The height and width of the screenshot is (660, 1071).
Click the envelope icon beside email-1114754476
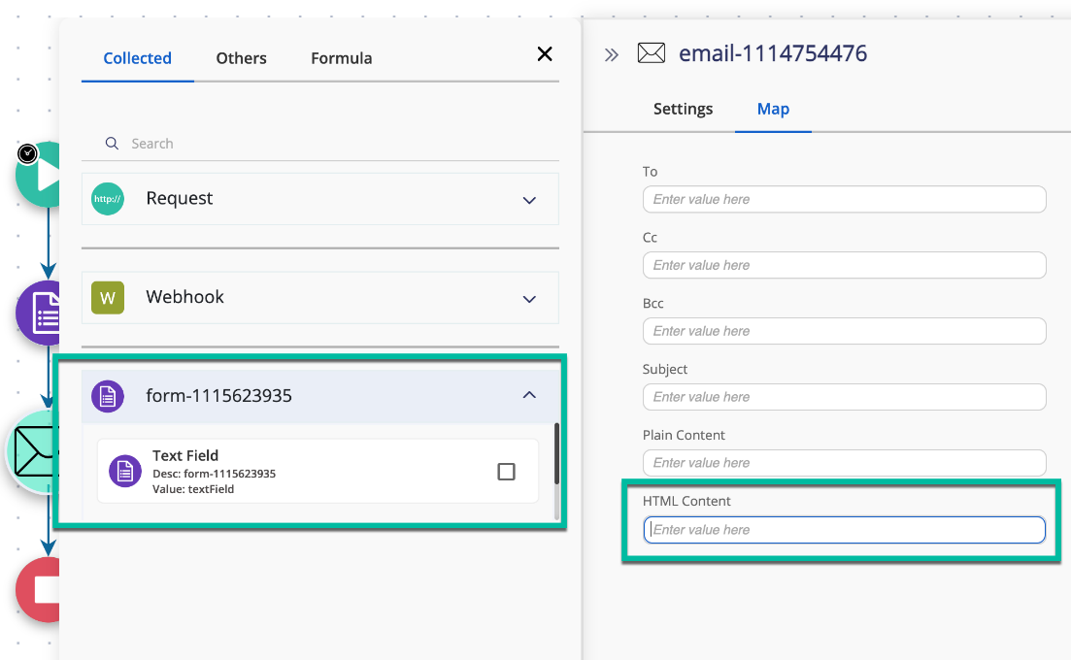(x=651, y=52)
